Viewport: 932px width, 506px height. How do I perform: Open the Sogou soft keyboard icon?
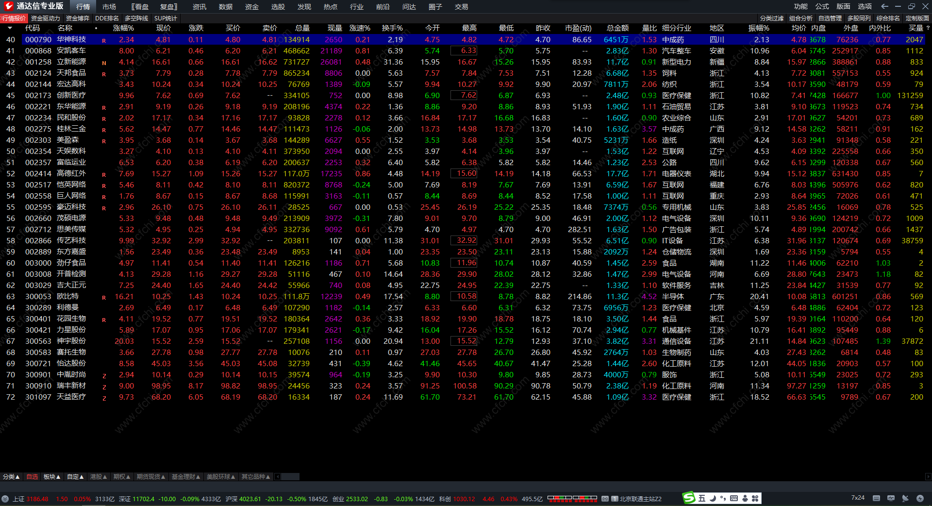pyautogui.click(x=734, y=498)
